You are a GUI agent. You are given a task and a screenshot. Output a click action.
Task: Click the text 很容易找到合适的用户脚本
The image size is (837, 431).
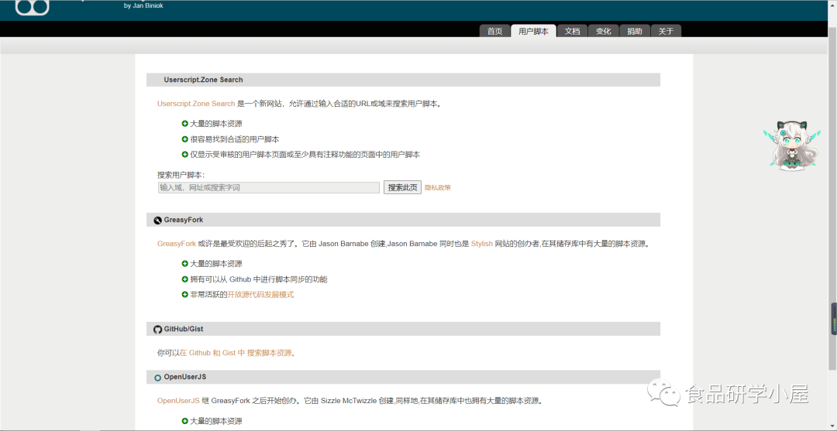[235, 139]
